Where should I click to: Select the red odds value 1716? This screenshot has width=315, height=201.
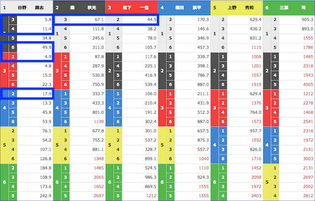coord(256,159)
